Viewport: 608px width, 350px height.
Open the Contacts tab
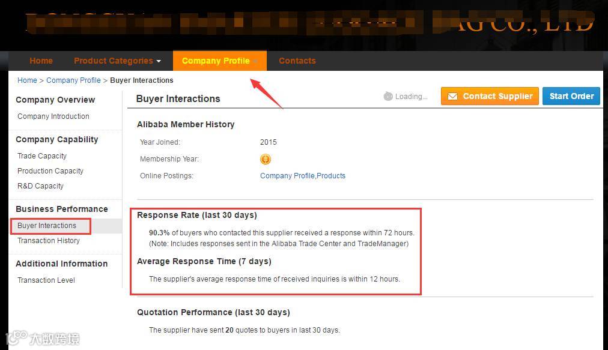click(297, 61)
